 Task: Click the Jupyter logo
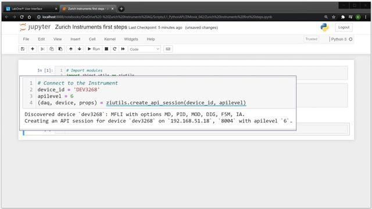[35, 27]
